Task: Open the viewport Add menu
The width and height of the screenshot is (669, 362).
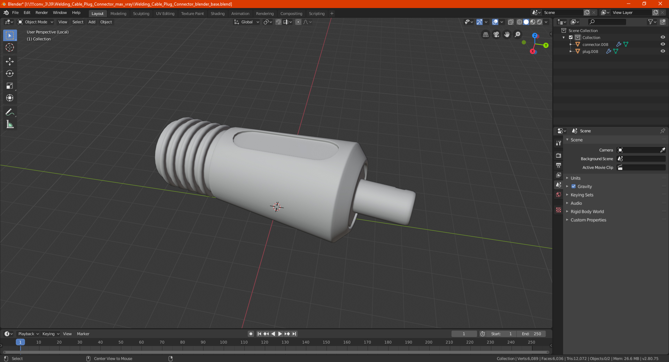Action: point(92,22)
